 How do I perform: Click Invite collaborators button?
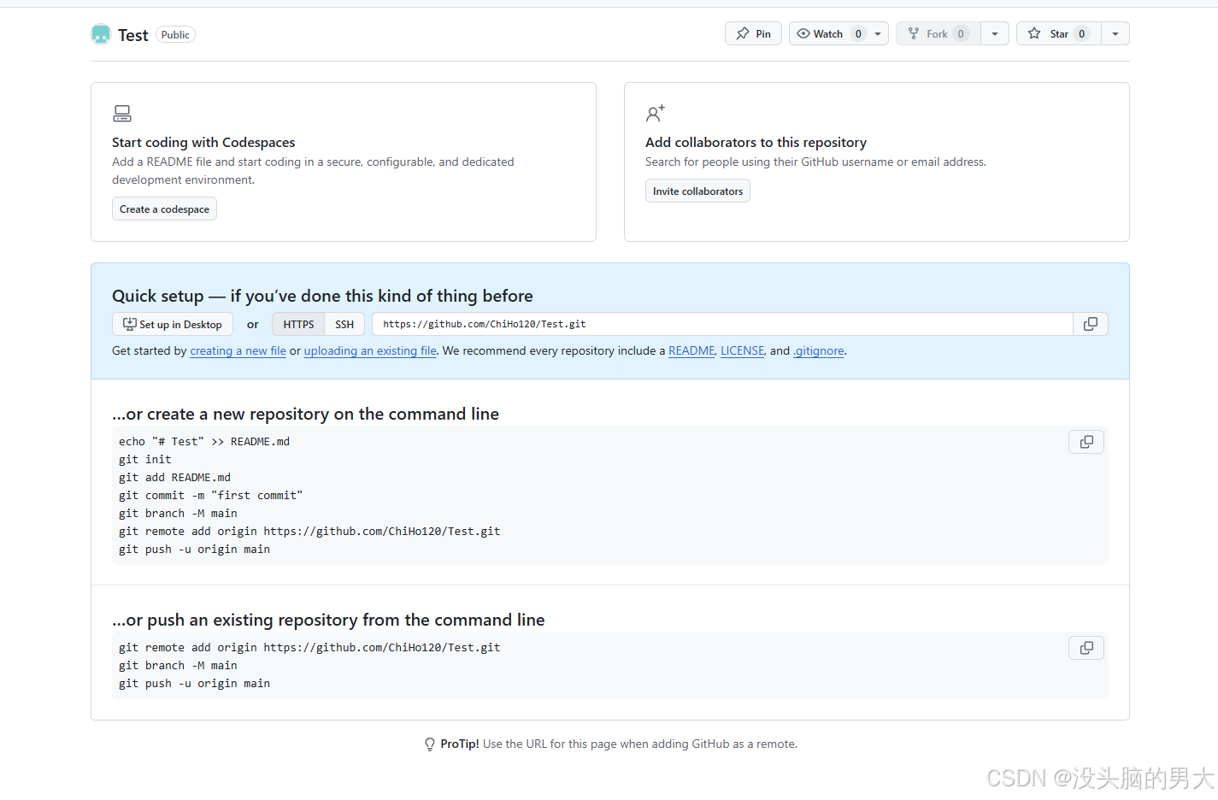pos(697,191)
